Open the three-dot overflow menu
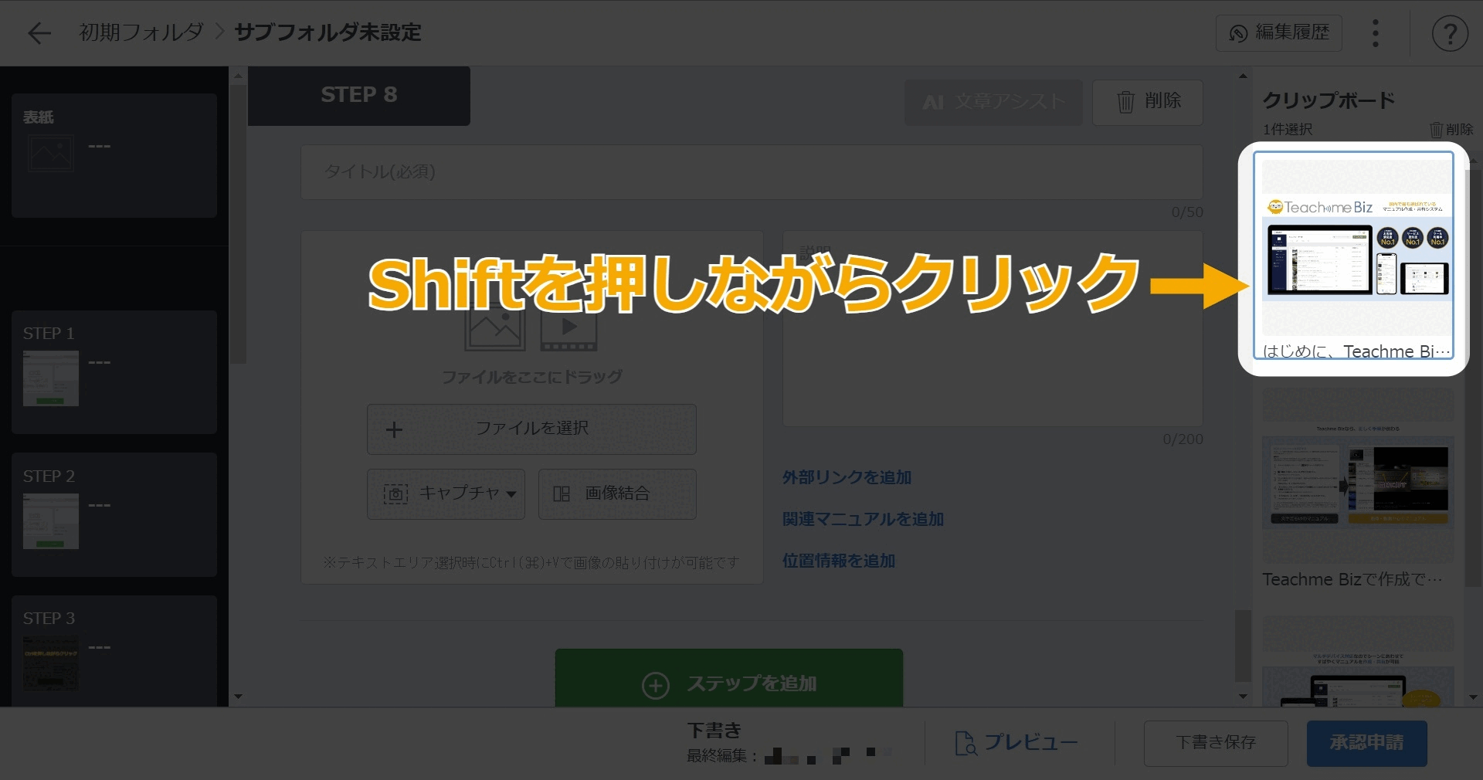1483x780 pixels. point(1376,32)
